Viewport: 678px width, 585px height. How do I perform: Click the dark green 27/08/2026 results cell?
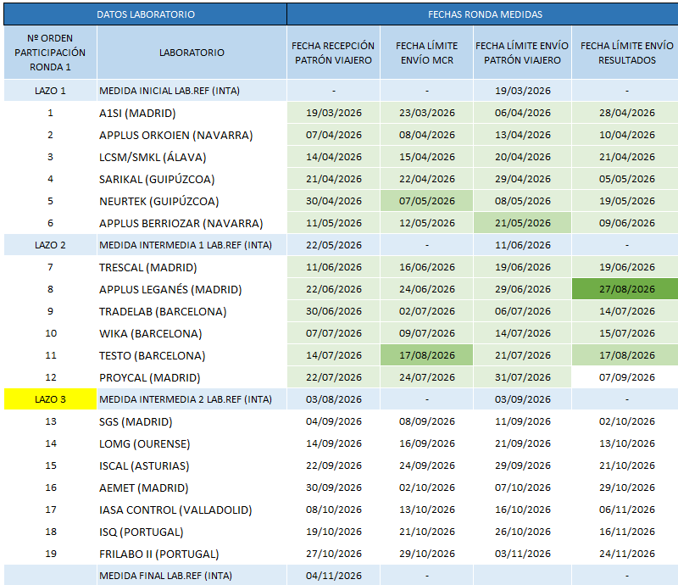[626, 289]
